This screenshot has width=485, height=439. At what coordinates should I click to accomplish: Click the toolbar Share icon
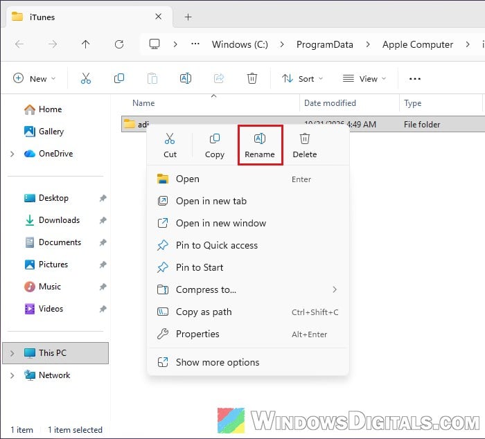coord(219,78)
